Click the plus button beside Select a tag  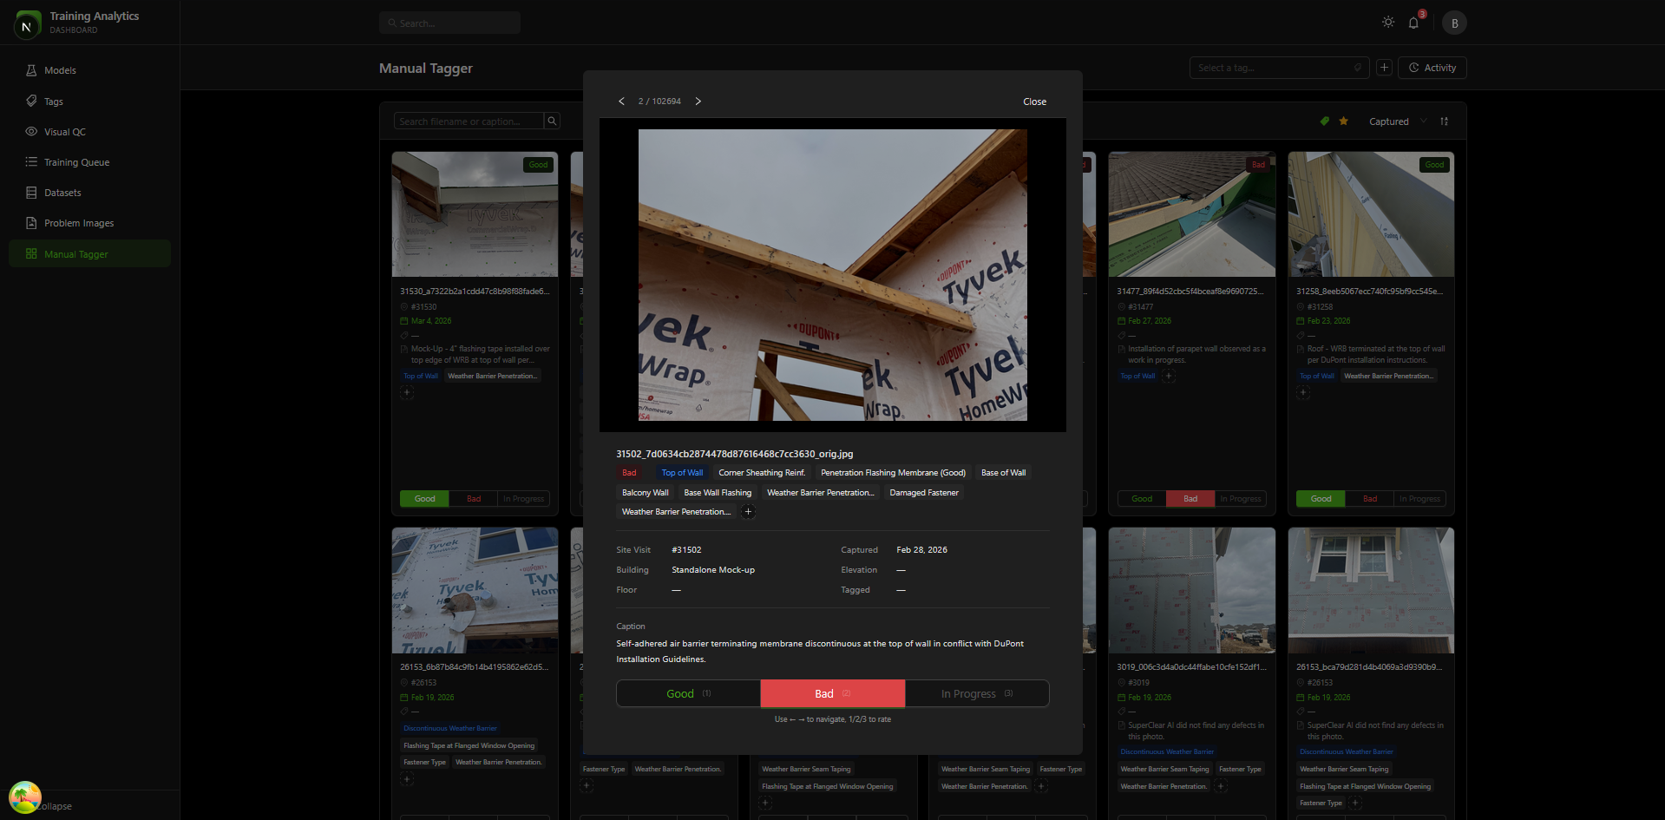coord(1384,68)
